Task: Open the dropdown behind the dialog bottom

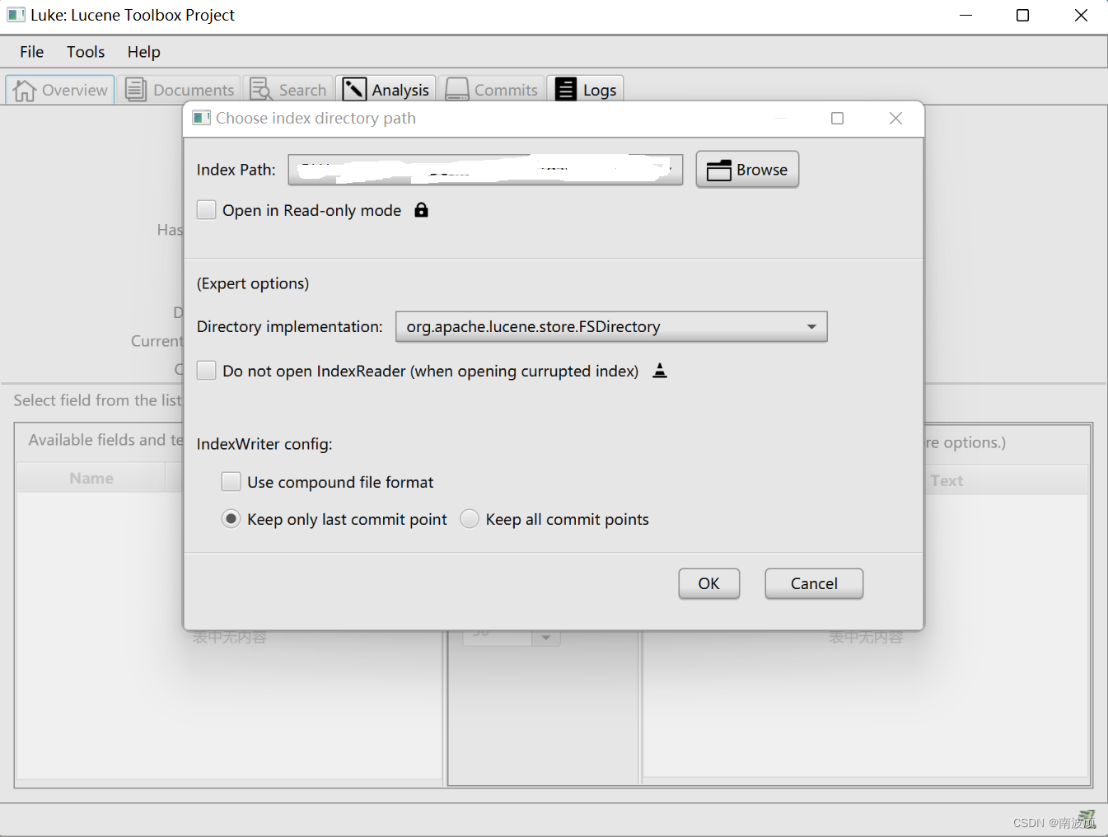Action: click(546, 638)
